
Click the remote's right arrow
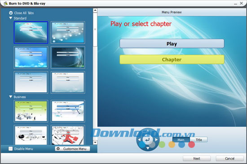click(x=156, y=139)
